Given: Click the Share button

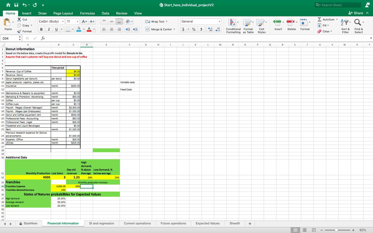Looking at the screenshot, I should click(356, 13).
